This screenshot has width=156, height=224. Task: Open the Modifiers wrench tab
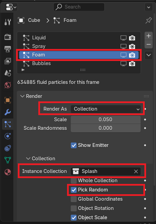[8, 112]
